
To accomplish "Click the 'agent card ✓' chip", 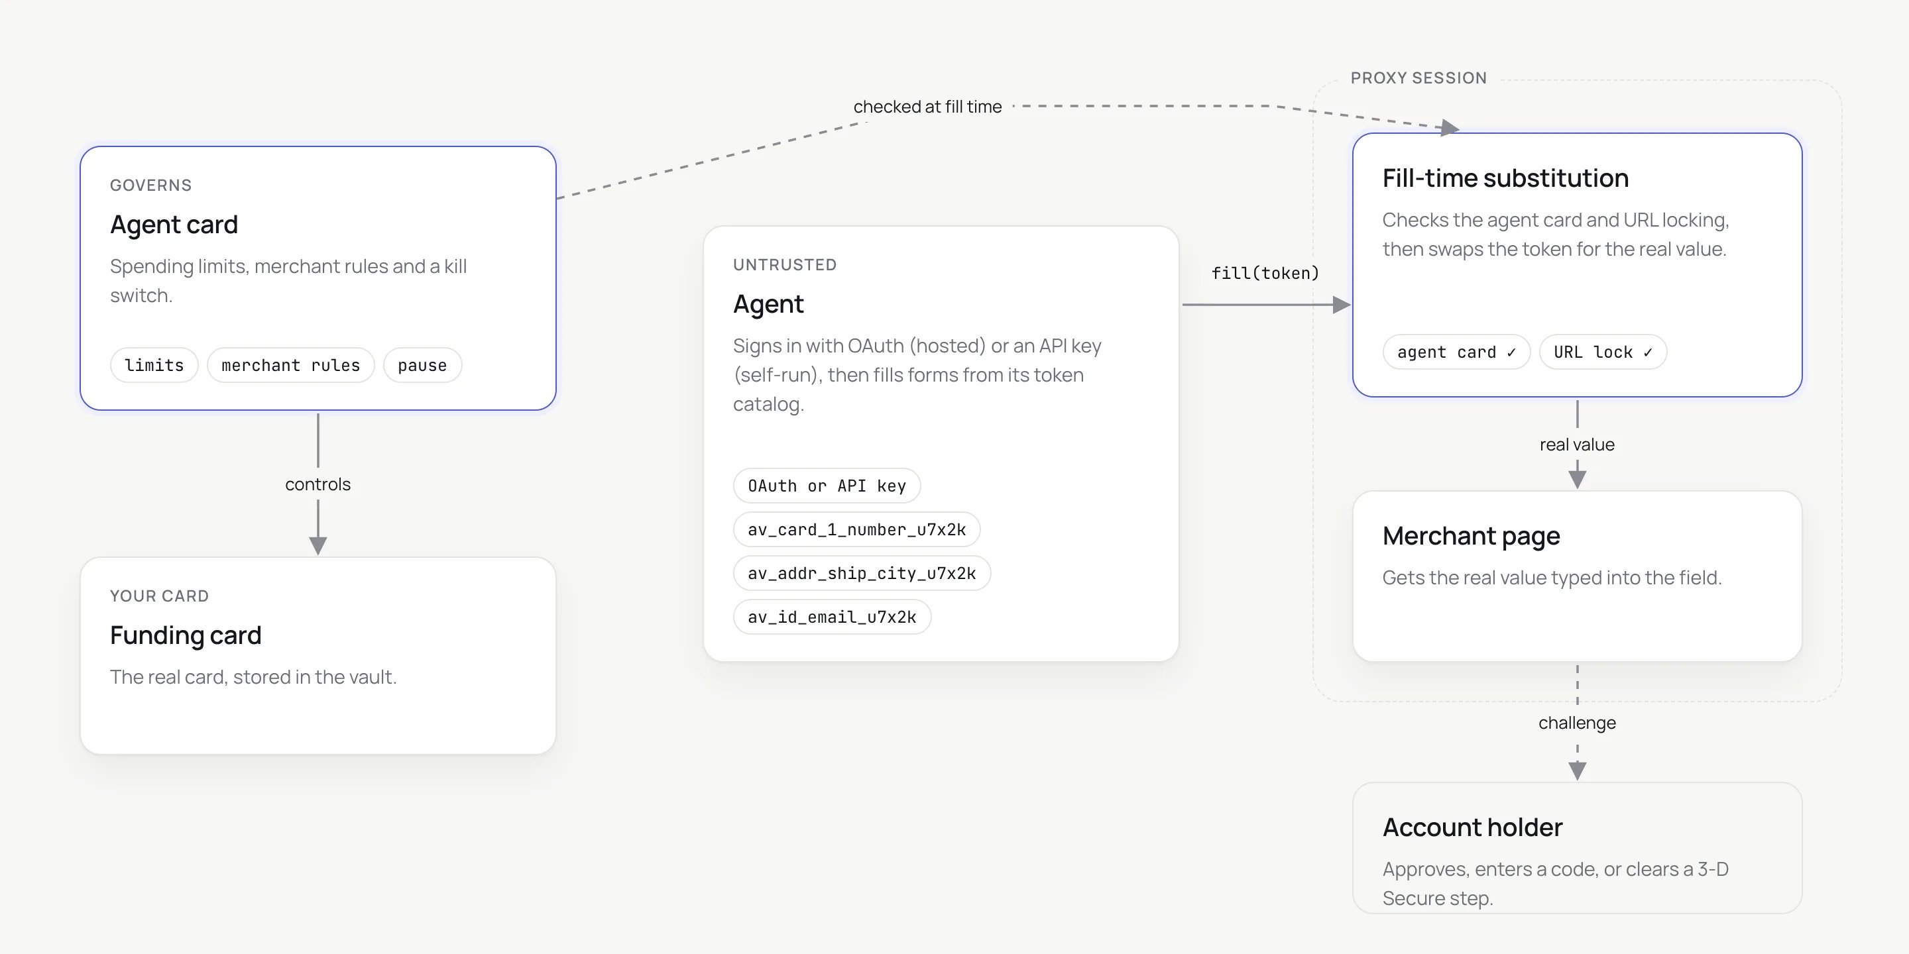I will click(1456, 352).
